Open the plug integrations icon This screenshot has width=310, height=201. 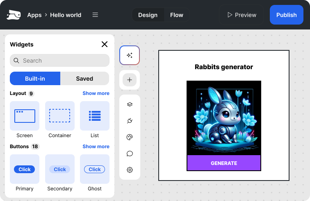pos(130,121)
